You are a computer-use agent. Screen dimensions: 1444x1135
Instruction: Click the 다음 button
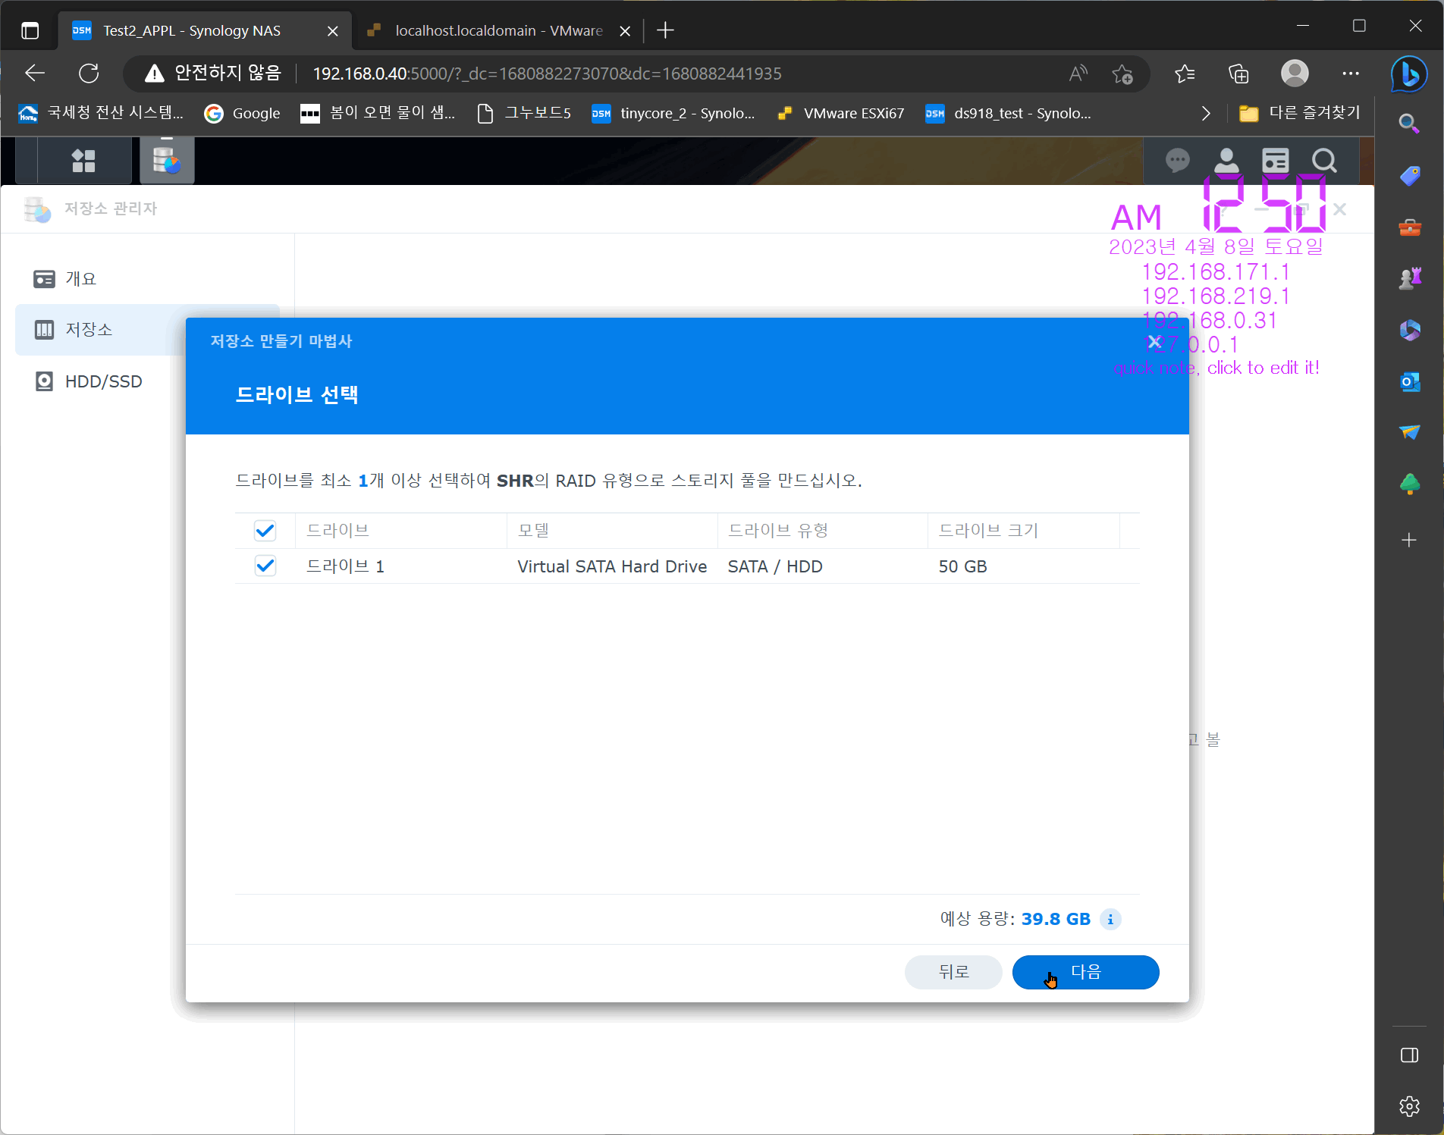[1085, 972]
